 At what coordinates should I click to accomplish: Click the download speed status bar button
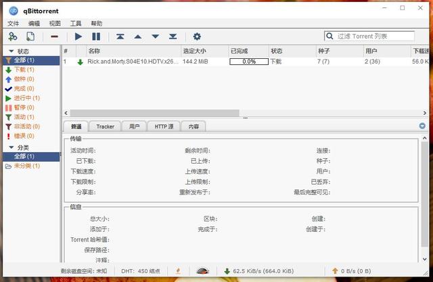(257, 271)
